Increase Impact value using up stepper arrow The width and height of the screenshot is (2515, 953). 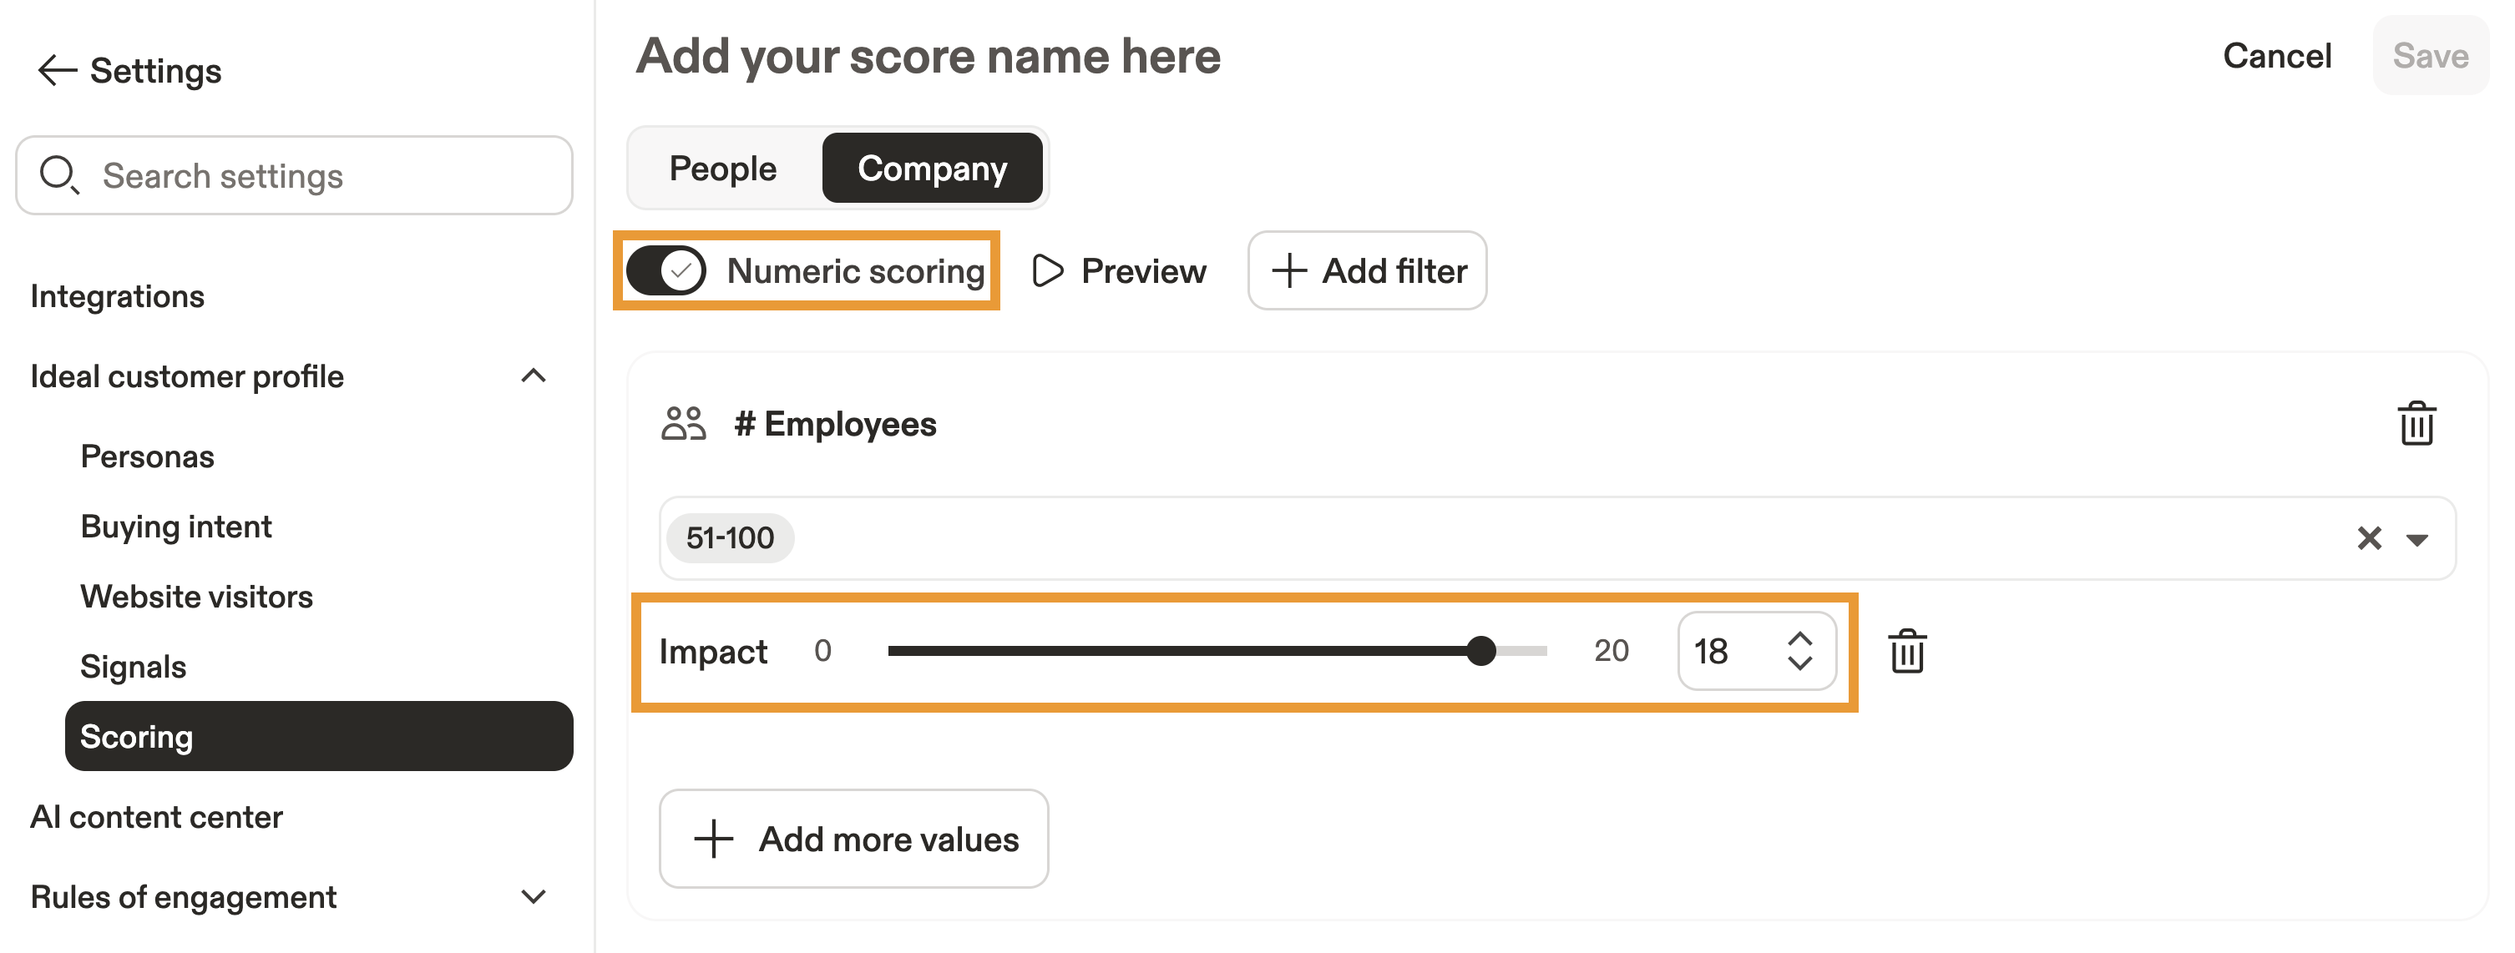1799,638
